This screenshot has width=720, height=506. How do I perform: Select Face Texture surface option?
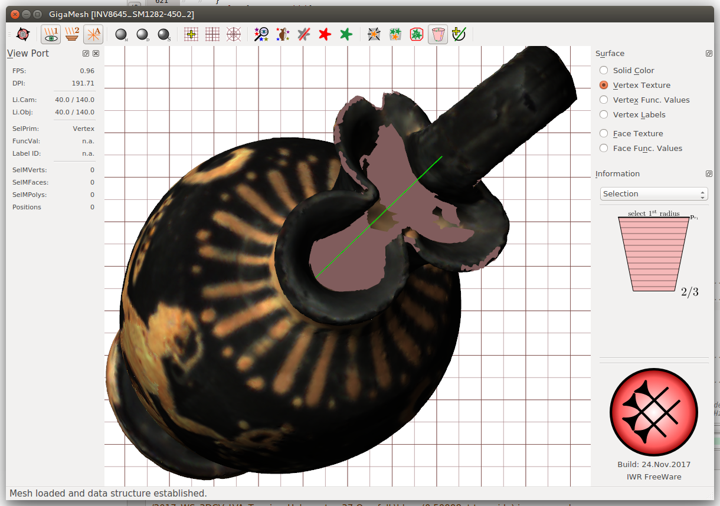click(631, 133)
